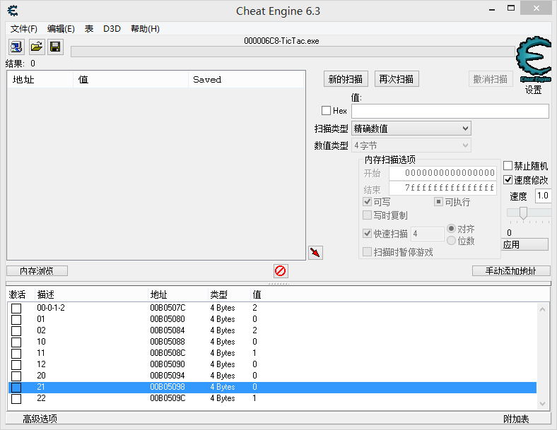This screenshot has height=430, width=557.
Task: Click the 应用 speed button
Action: point(525,244)
